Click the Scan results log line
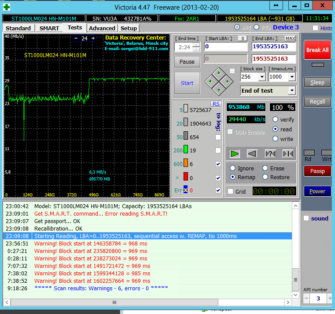Screen dimensions: 335x314 [x=101, y=288]
